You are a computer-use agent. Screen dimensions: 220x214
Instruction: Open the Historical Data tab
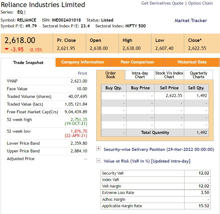pos(192,62)
